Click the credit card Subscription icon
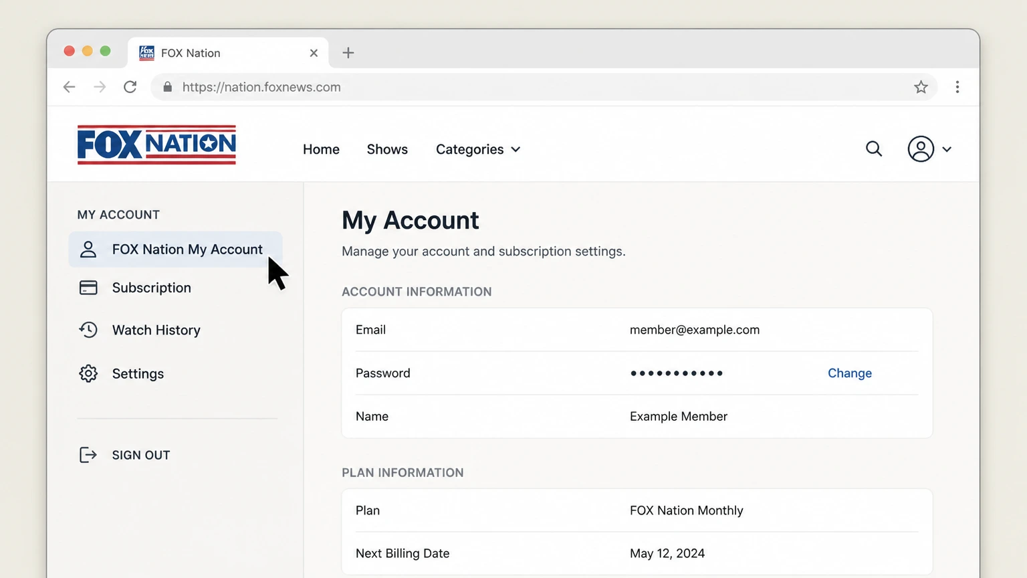Viewport: 1027px width, 578px height. coord(88,288)
